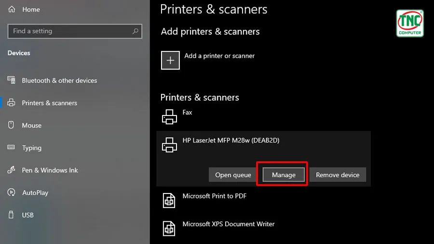Click the Home house icon
Viewport: 434px width, 244px height.
pos(12,10)
